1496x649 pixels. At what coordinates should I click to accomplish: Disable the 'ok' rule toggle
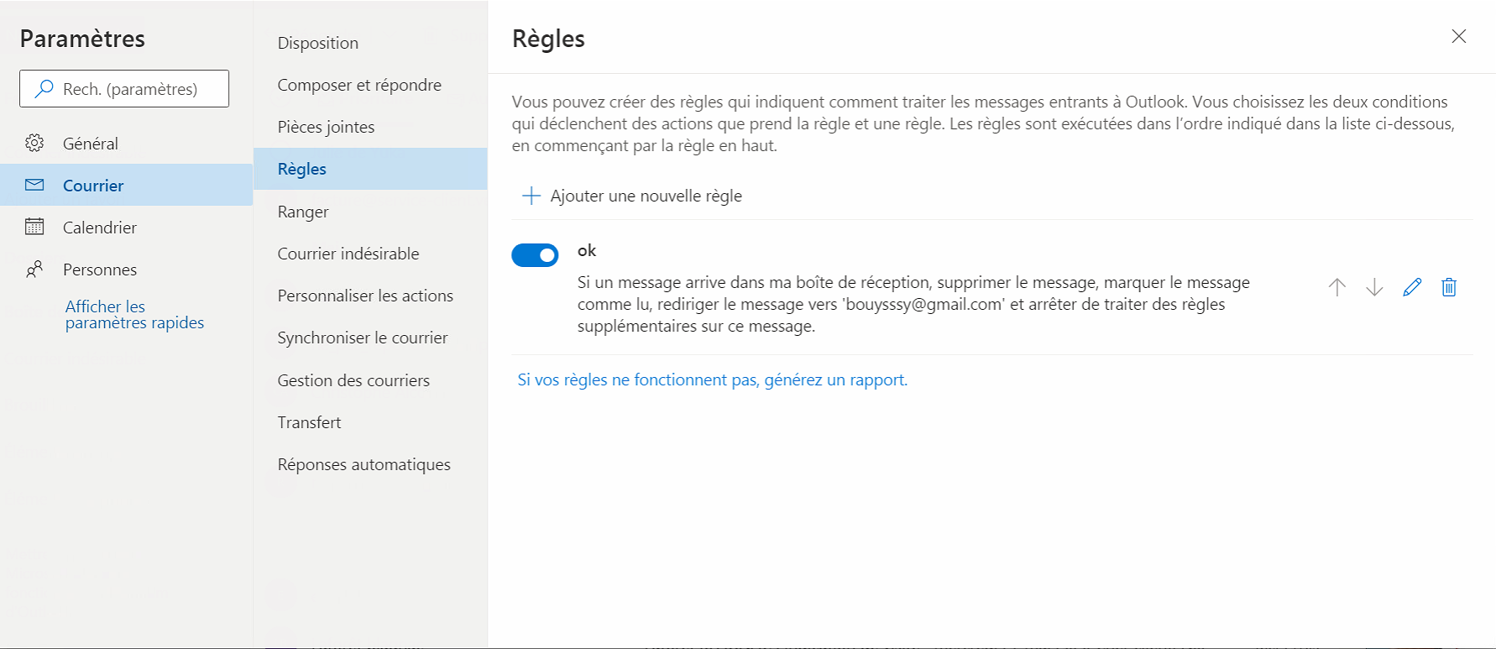click(x=535, y=254)
